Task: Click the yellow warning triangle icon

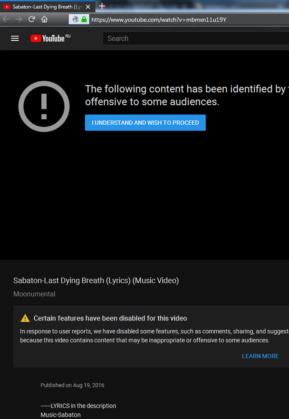Action: click(x=25, y=318)
